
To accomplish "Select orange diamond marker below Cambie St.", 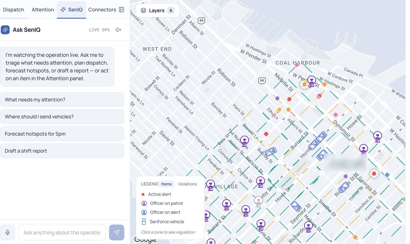I will (355, 237).
